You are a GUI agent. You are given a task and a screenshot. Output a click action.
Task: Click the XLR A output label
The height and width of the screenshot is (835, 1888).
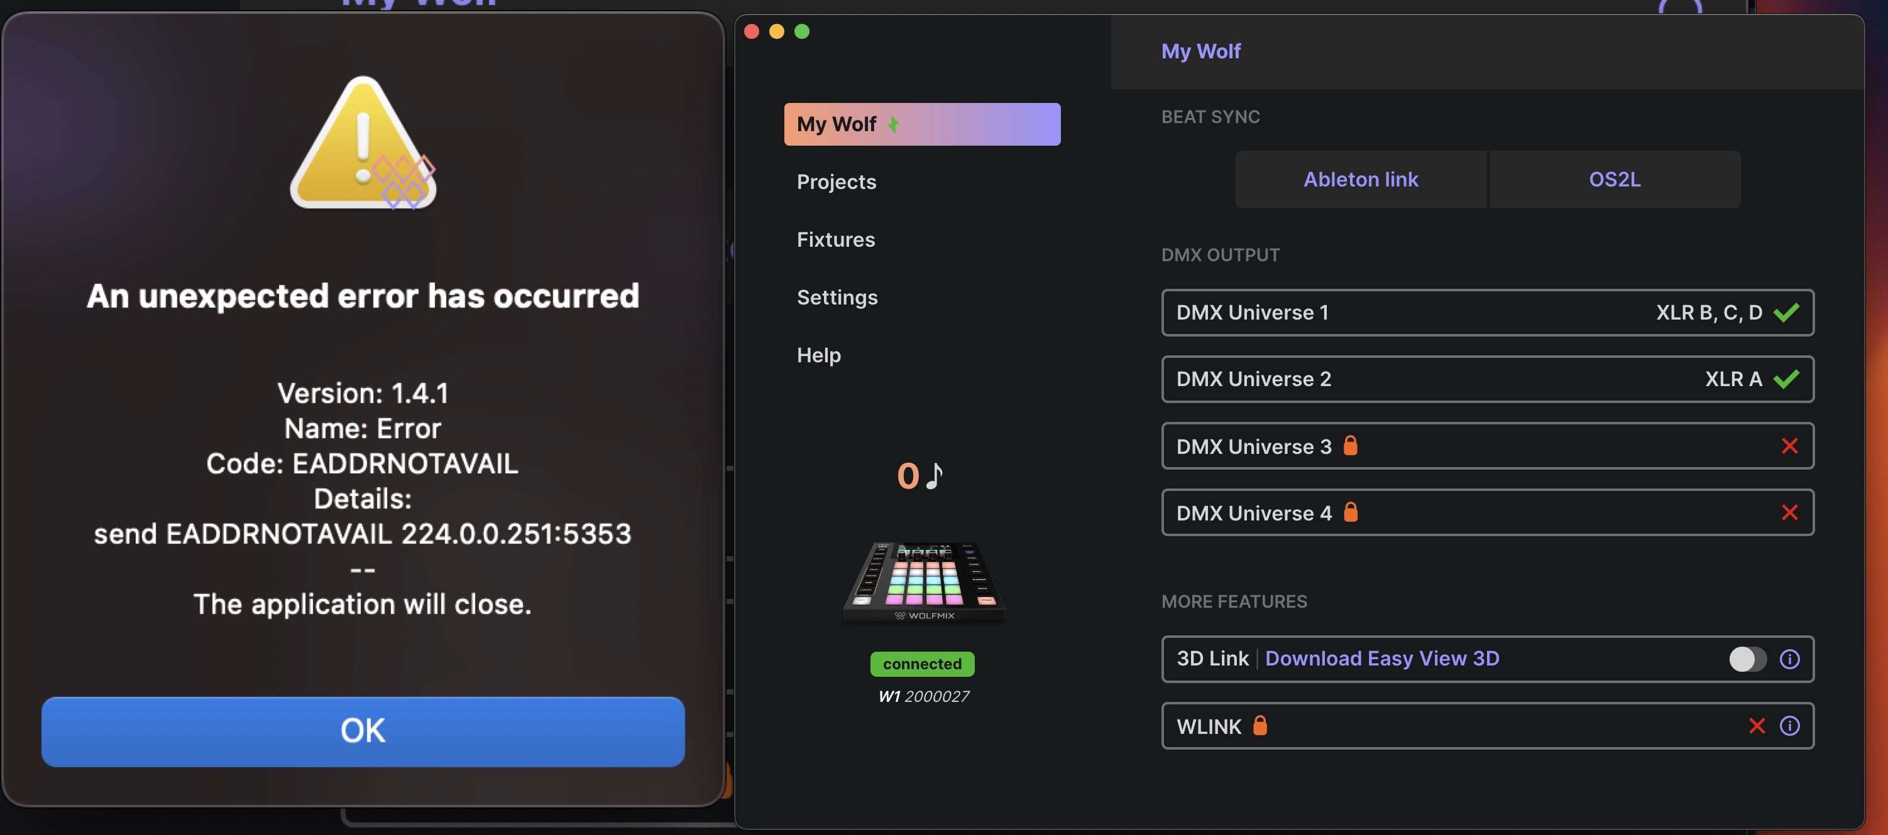(x=1733, y=379)
